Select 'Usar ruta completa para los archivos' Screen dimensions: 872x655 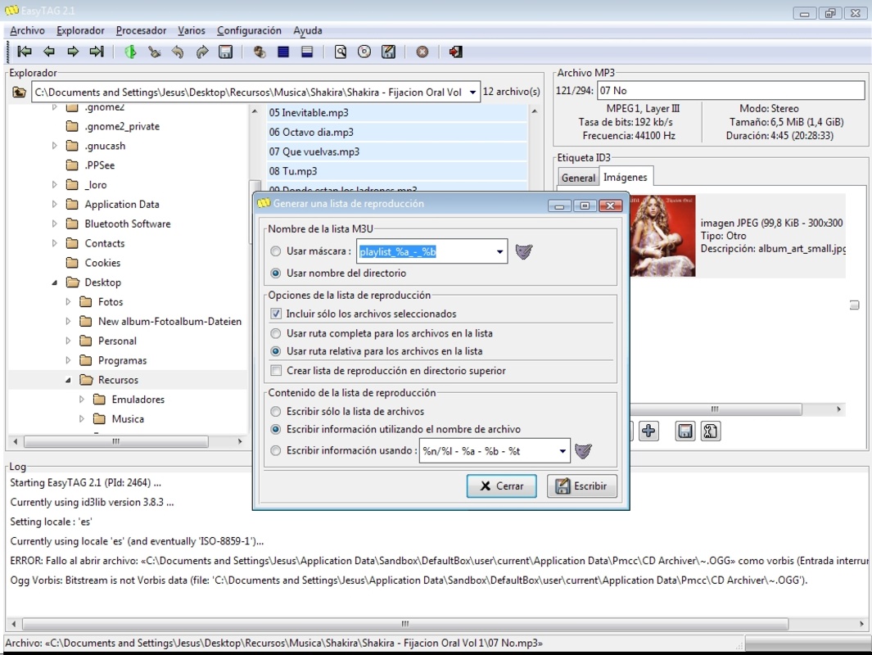click(275, 333)
